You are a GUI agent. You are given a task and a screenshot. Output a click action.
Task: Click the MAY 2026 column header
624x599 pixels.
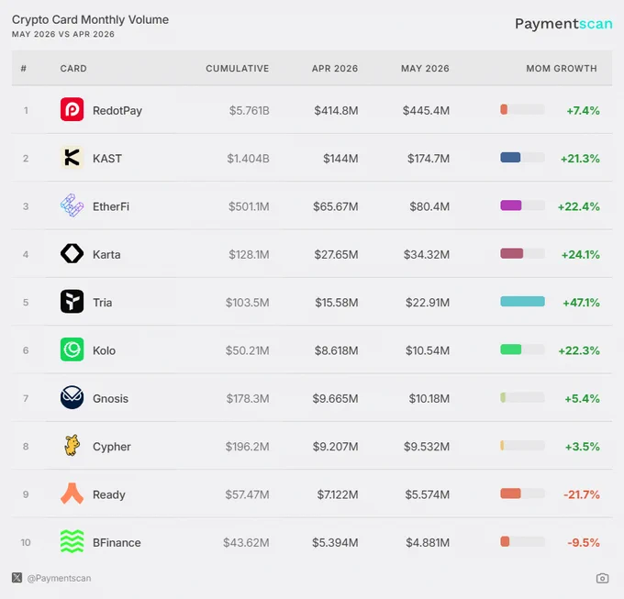click(x=425, y=69)
